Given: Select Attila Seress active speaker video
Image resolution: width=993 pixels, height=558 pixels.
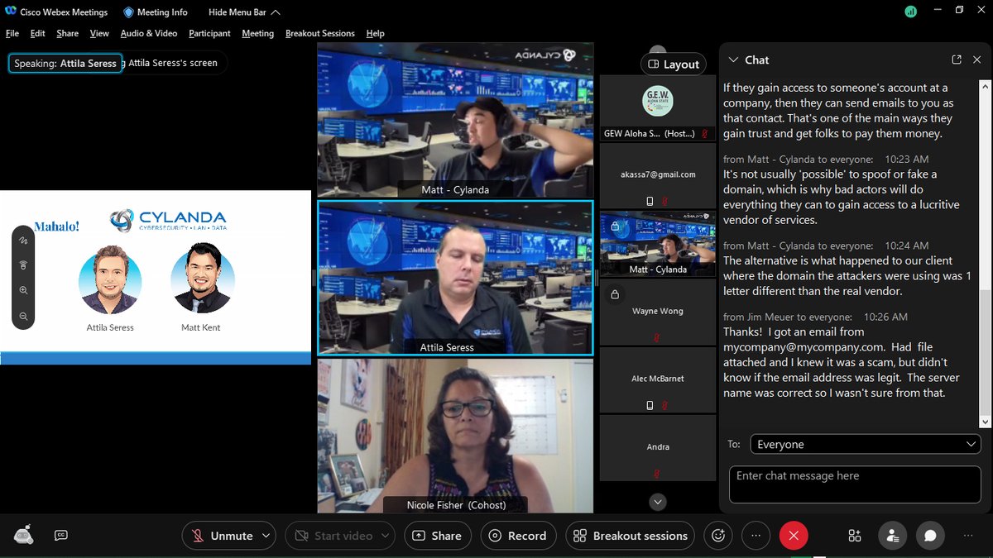Looking at the screenshot, I should coord(455,278).
